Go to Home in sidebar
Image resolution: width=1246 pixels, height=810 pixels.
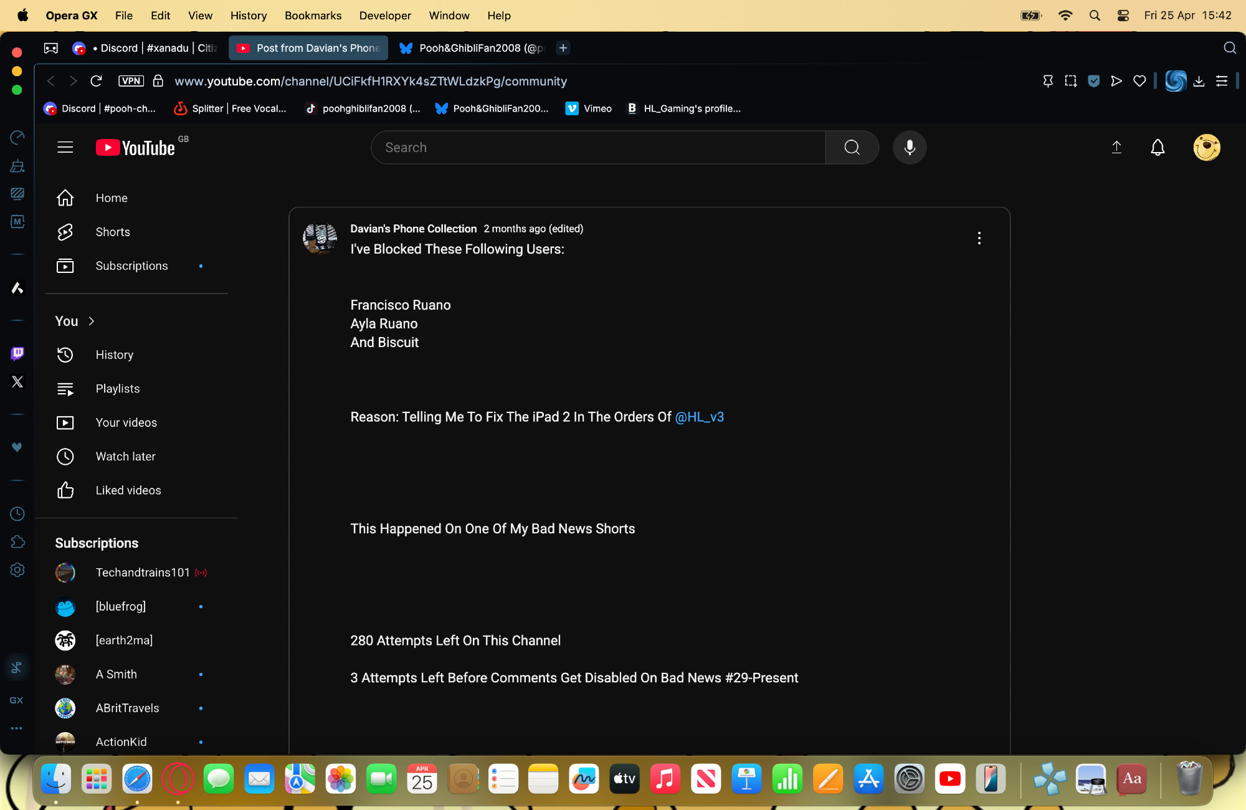(x=137, y=198)
